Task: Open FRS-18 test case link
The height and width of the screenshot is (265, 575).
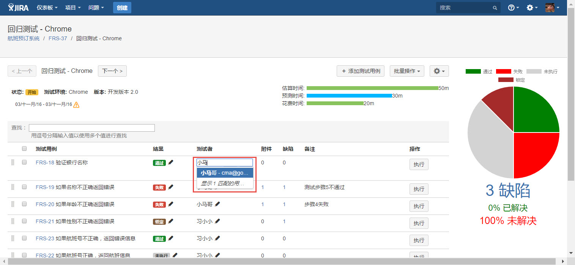Action: click(x=45, y=162)
